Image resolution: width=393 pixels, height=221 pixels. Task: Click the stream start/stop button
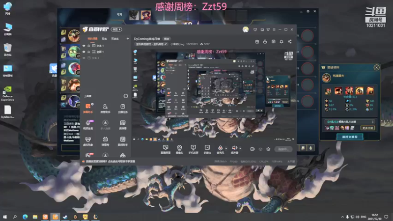(x=283, y=149)
